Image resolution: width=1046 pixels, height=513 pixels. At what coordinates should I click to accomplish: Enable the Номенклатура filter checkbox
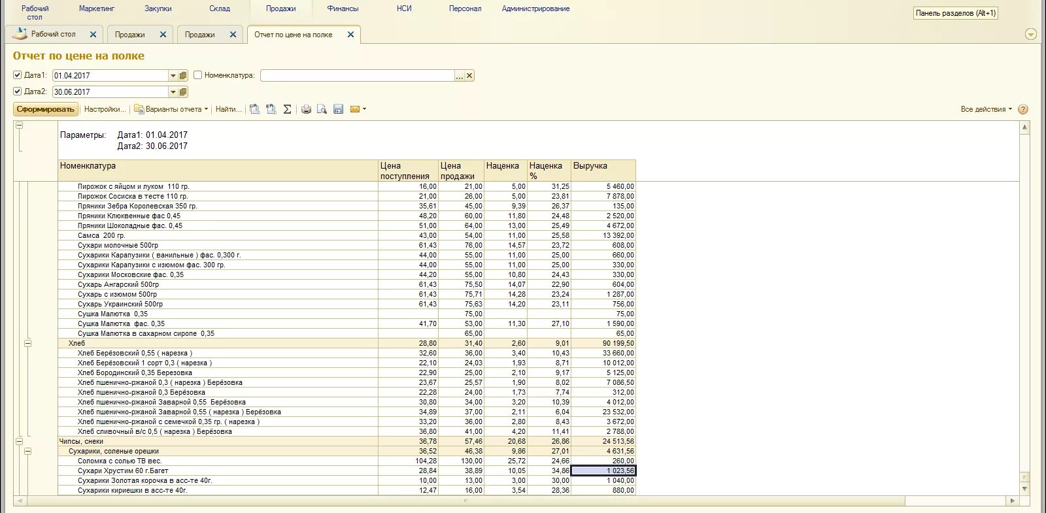tap(197, 75)
